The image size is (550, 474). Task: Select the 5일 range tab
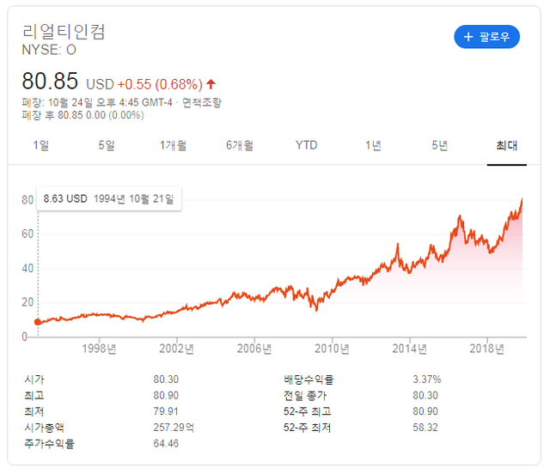(x=107, y=145)
